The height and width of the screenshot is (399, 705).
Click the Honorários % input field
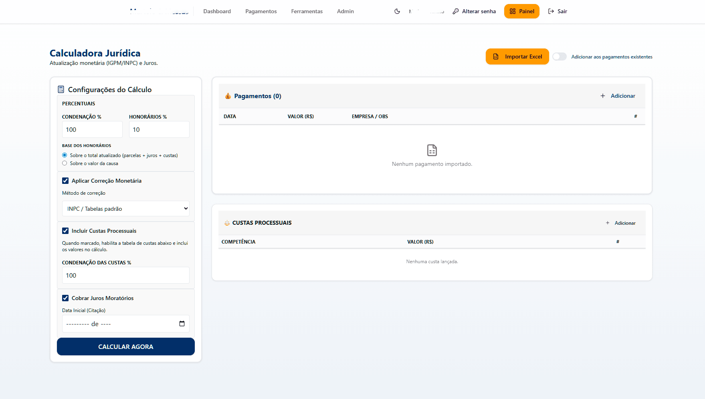point(159,130)
